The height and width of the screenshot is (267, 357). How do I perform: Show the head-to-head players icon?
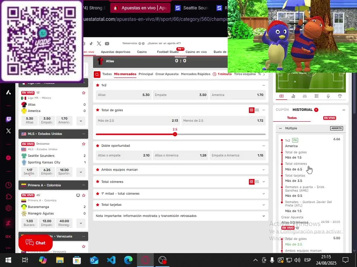pyautogui.click(x=305, y=96)
